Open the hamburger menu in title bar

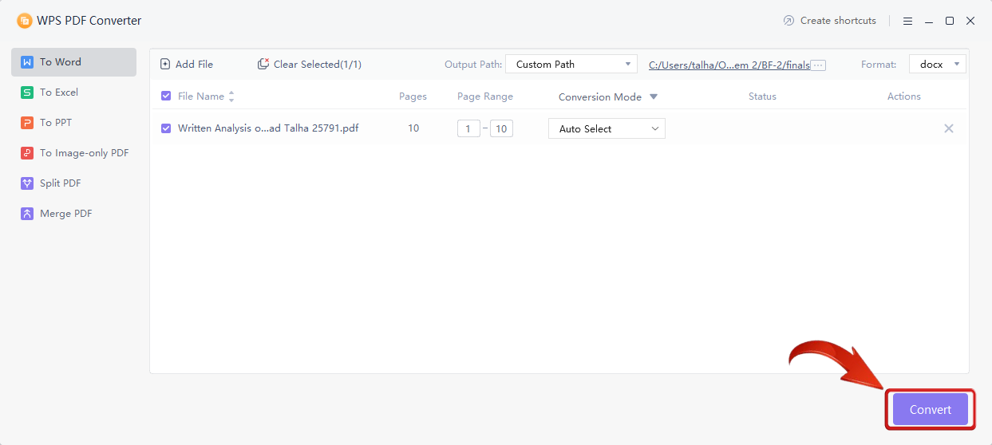coord(908,21)
